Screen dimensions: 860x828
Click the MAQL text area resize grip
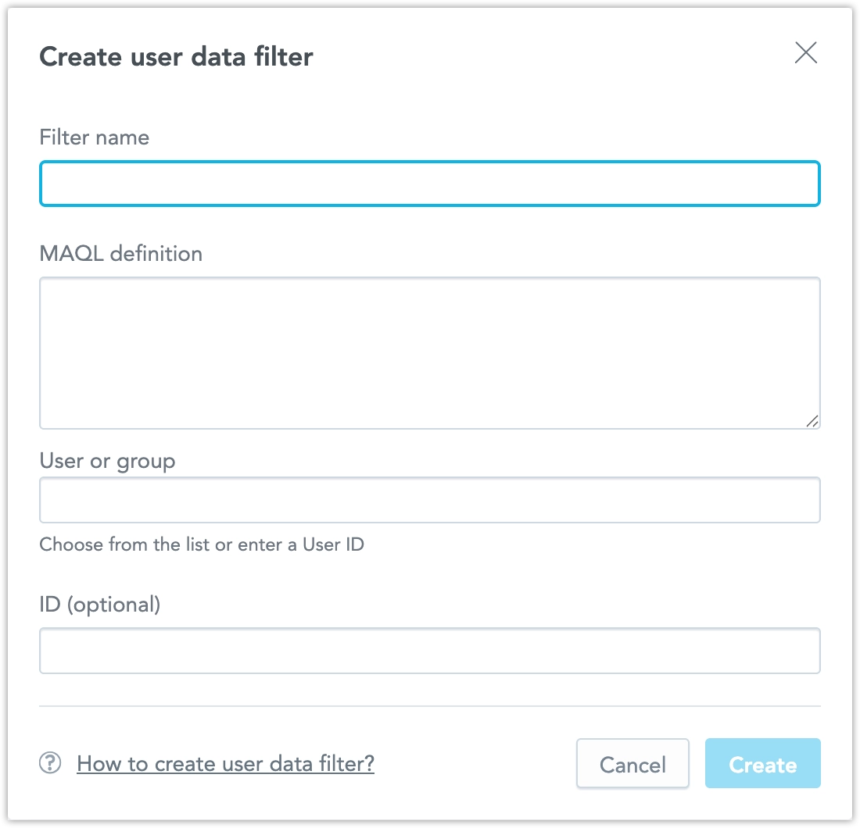point(812,421)
